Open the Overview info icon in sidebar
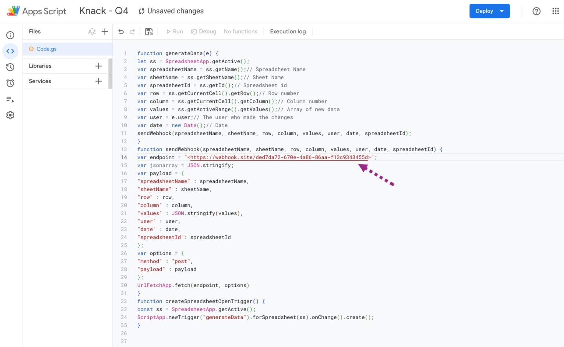The width and height of the screenshot is (564, 347). point(10,35)
